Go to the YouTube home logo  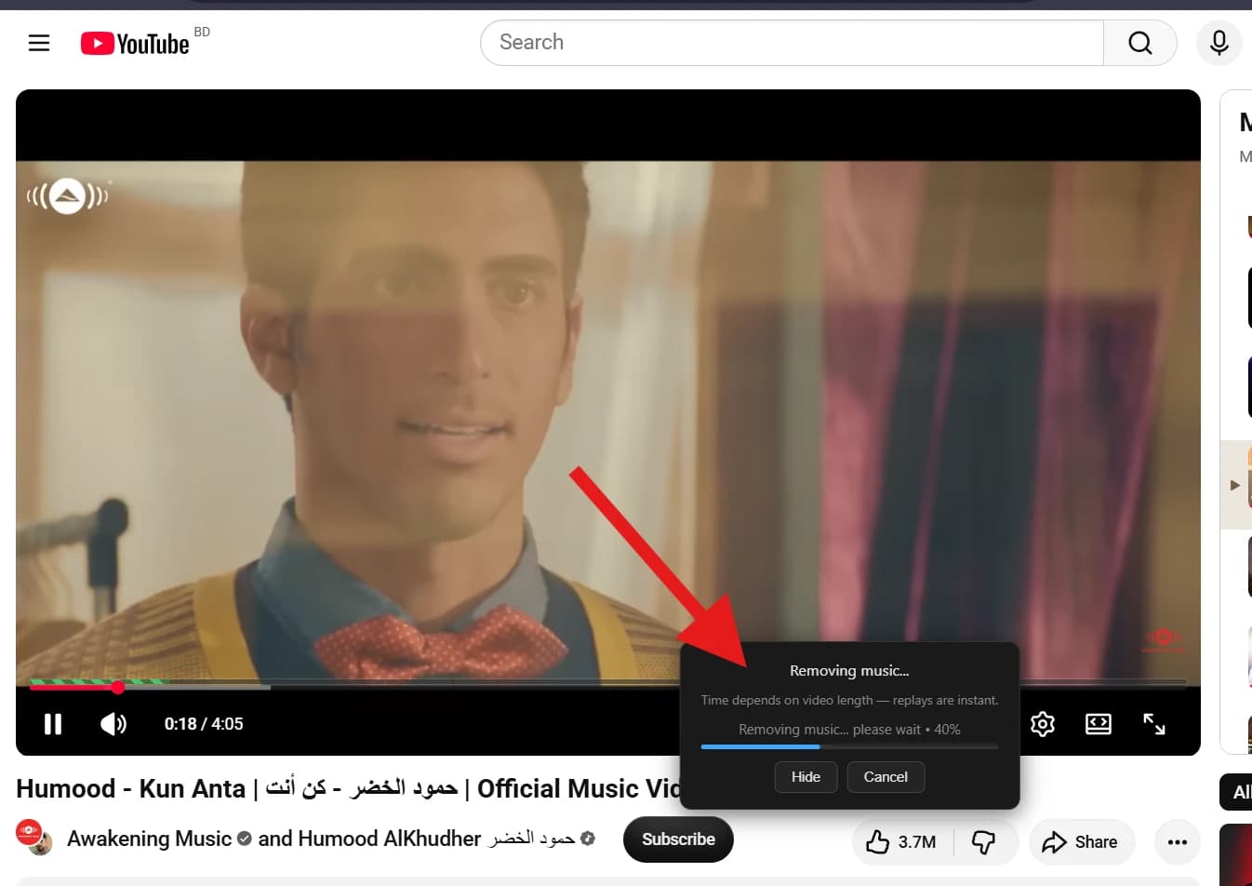[135, 44]
